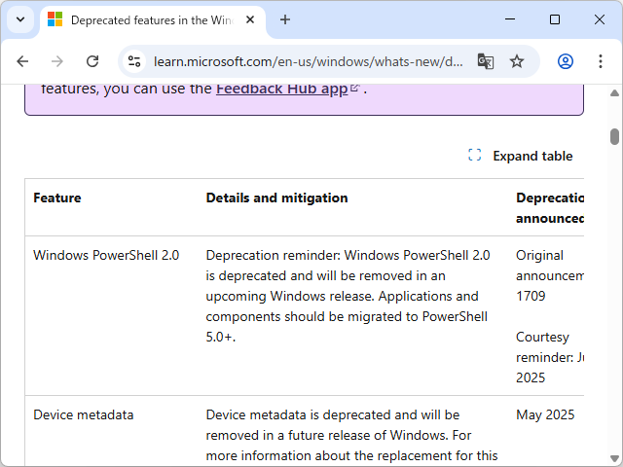Click the Device metadata cell
This screenshot has width=623, height=467.
coord(84,414)
